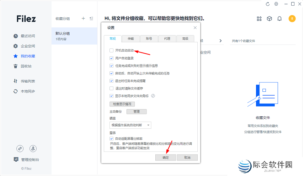303x176 pixels.
Task: Toggle 自动适配屏幕分辨率 checkbox
Action: (x=111, y=139)
